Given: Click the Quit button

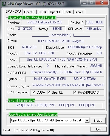Looking at the screenshot, I should click(x=99, y=129).
